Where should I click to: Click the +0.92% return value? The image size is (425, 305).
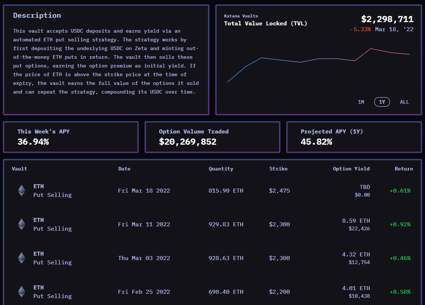pos(400,224)
